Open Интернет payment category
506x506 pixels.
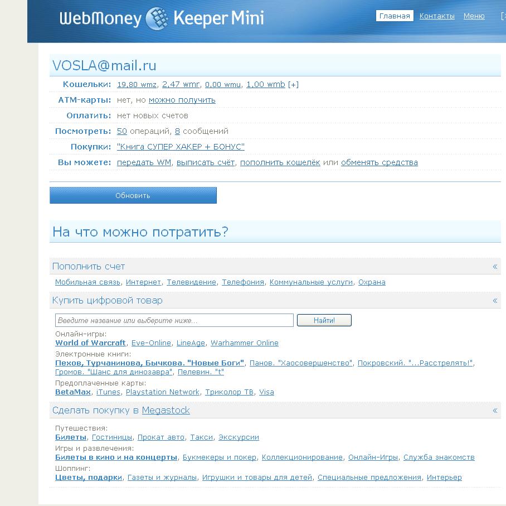143,282
